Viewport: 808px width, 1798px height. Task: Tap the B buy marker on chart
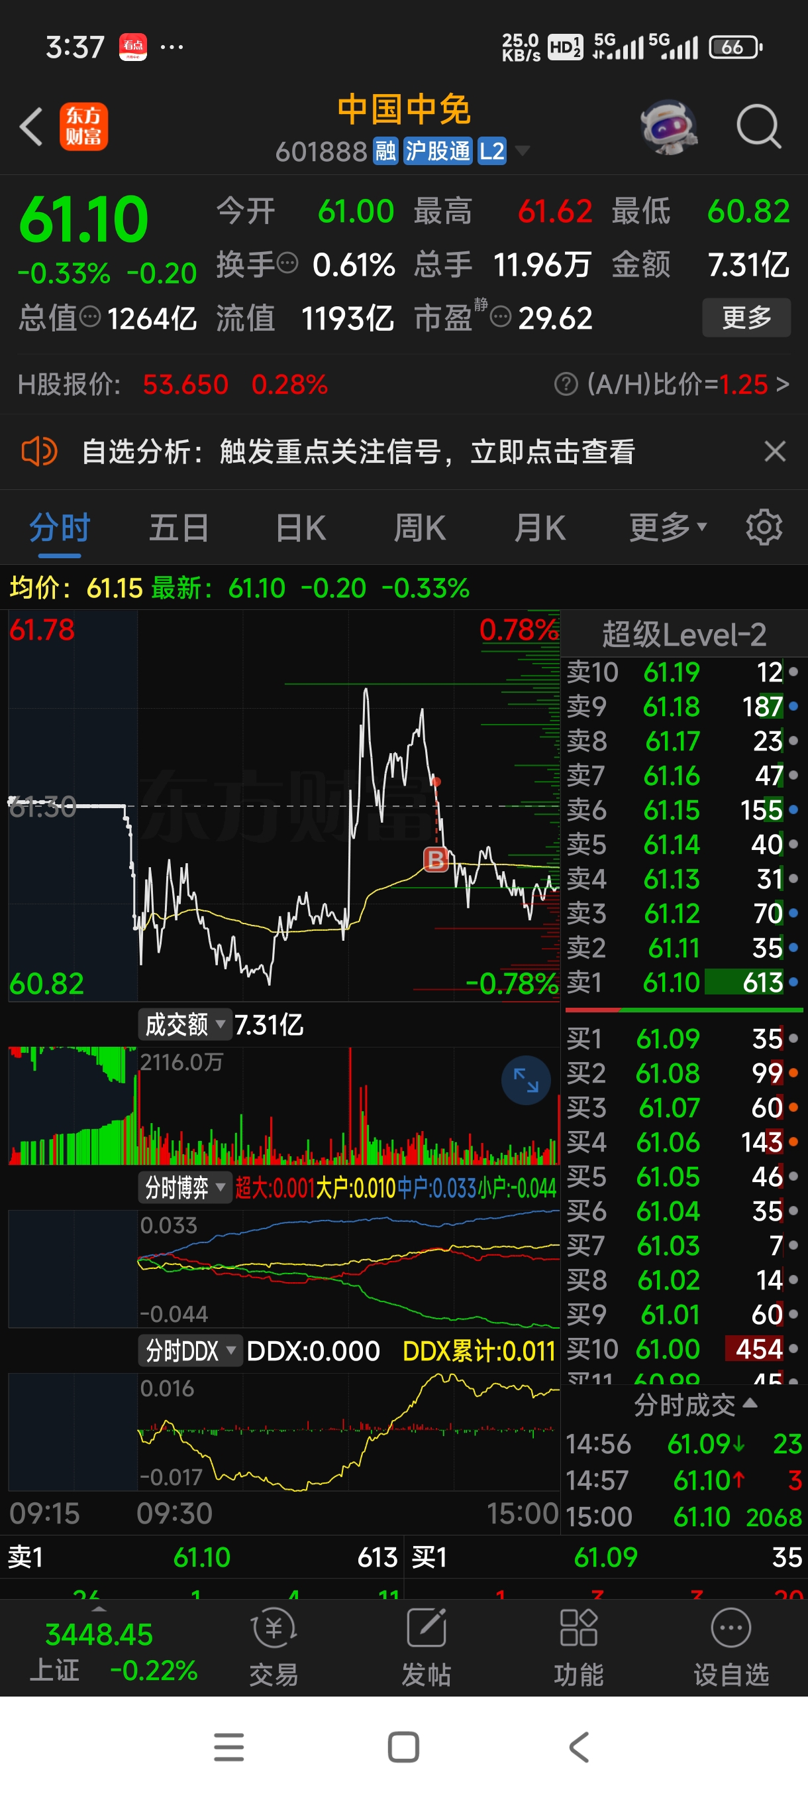pyautogui.click(x=436, y=859)
